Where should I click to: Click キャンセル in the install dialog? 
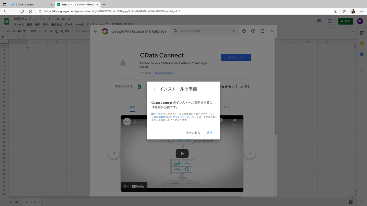tap(193, 133)
